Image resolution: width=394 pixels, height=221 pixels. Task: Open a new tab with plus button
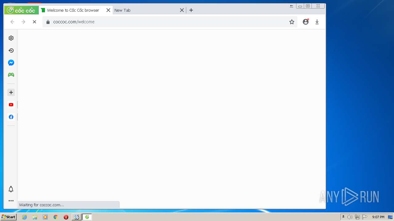tap(191, 10)
